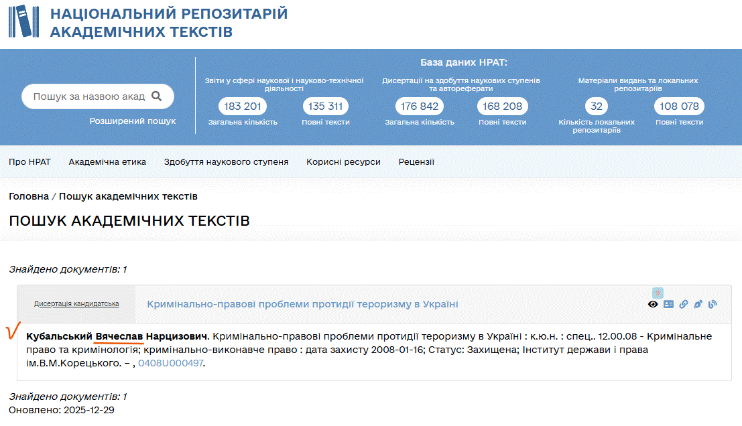Click the 'Дисертація кандидатська' type label
The image size is (742, 426).
coord(76,304)
